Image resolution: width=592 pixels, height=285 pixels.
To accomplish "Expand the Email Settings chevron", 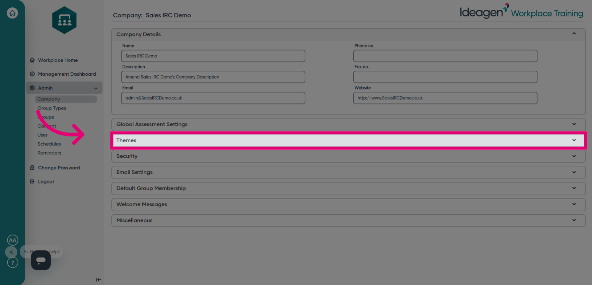I will [x=574, y=172].
